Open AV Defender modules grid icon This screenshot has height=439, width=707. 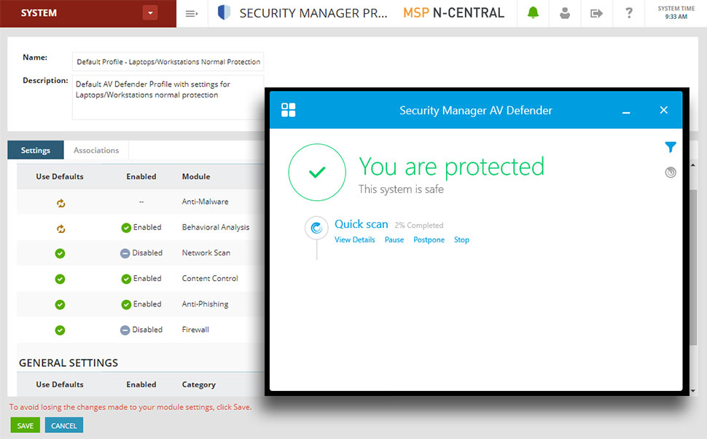[288, 110]
